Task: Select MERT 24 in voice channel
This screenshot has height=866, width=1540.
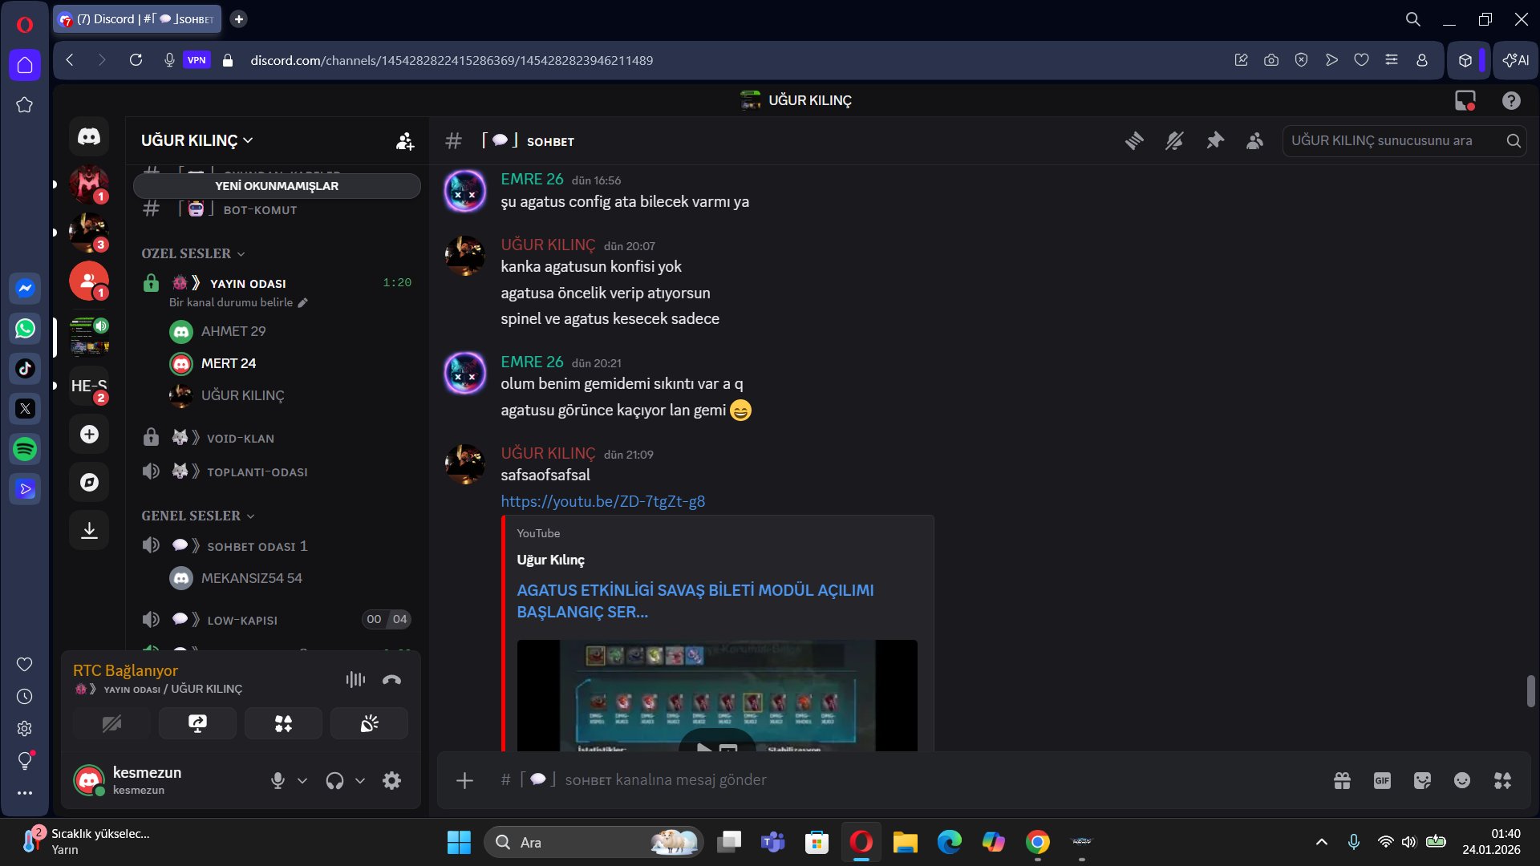Action: [277, 363]
